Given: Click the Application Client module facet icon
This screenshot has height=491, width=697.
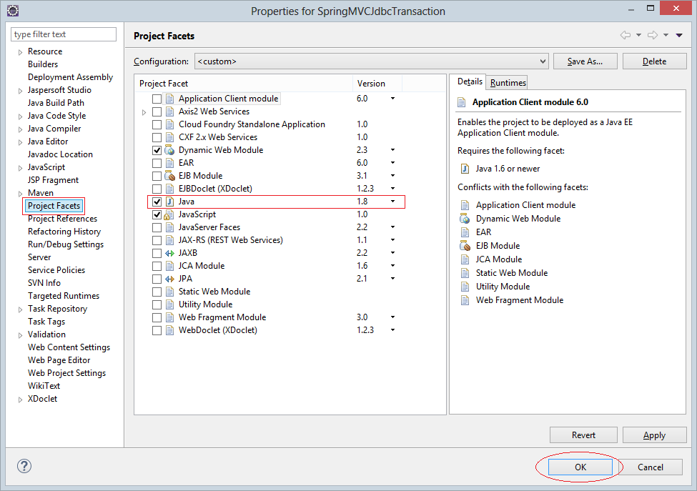Looking at the screenshot, I should (x=169, y=99).
